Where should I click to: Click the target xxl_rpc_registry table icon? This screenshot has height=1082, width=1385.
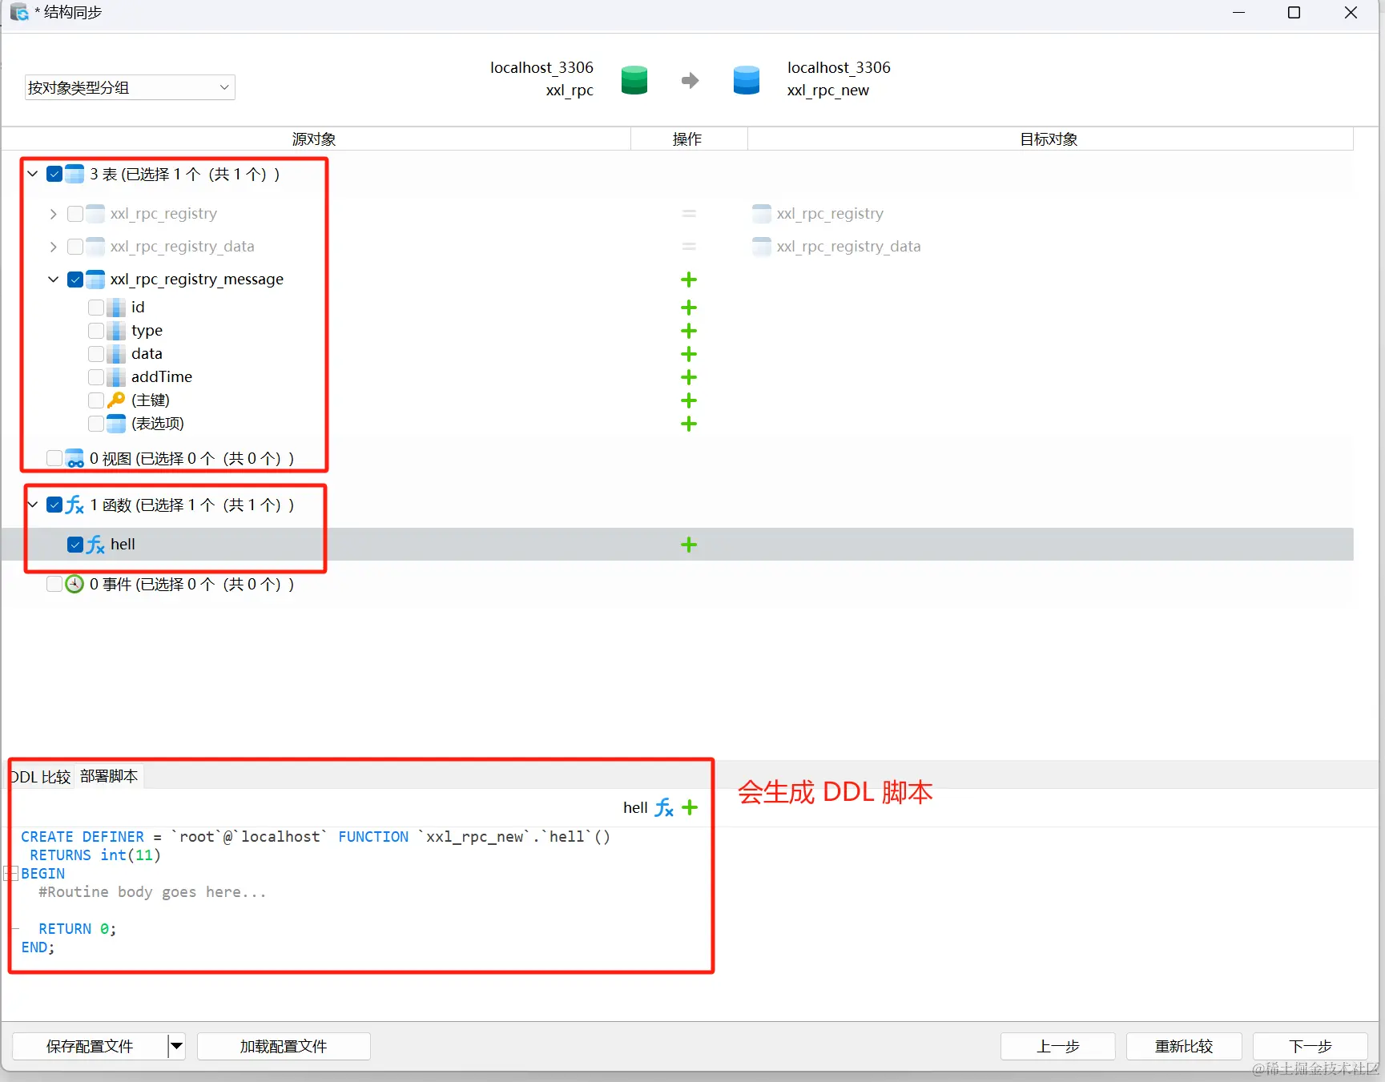point(762,214)
